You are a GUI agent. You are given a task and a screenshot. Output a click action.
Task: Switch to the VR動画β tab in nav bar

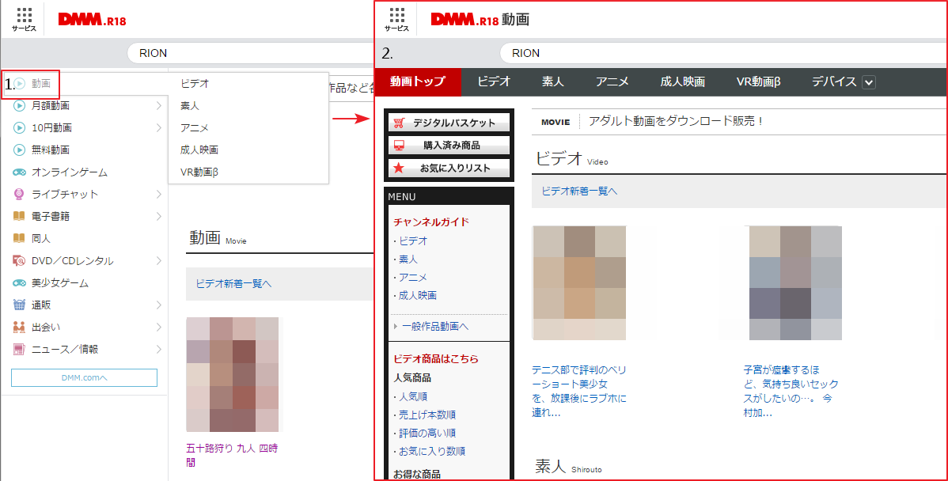point(758,81)
